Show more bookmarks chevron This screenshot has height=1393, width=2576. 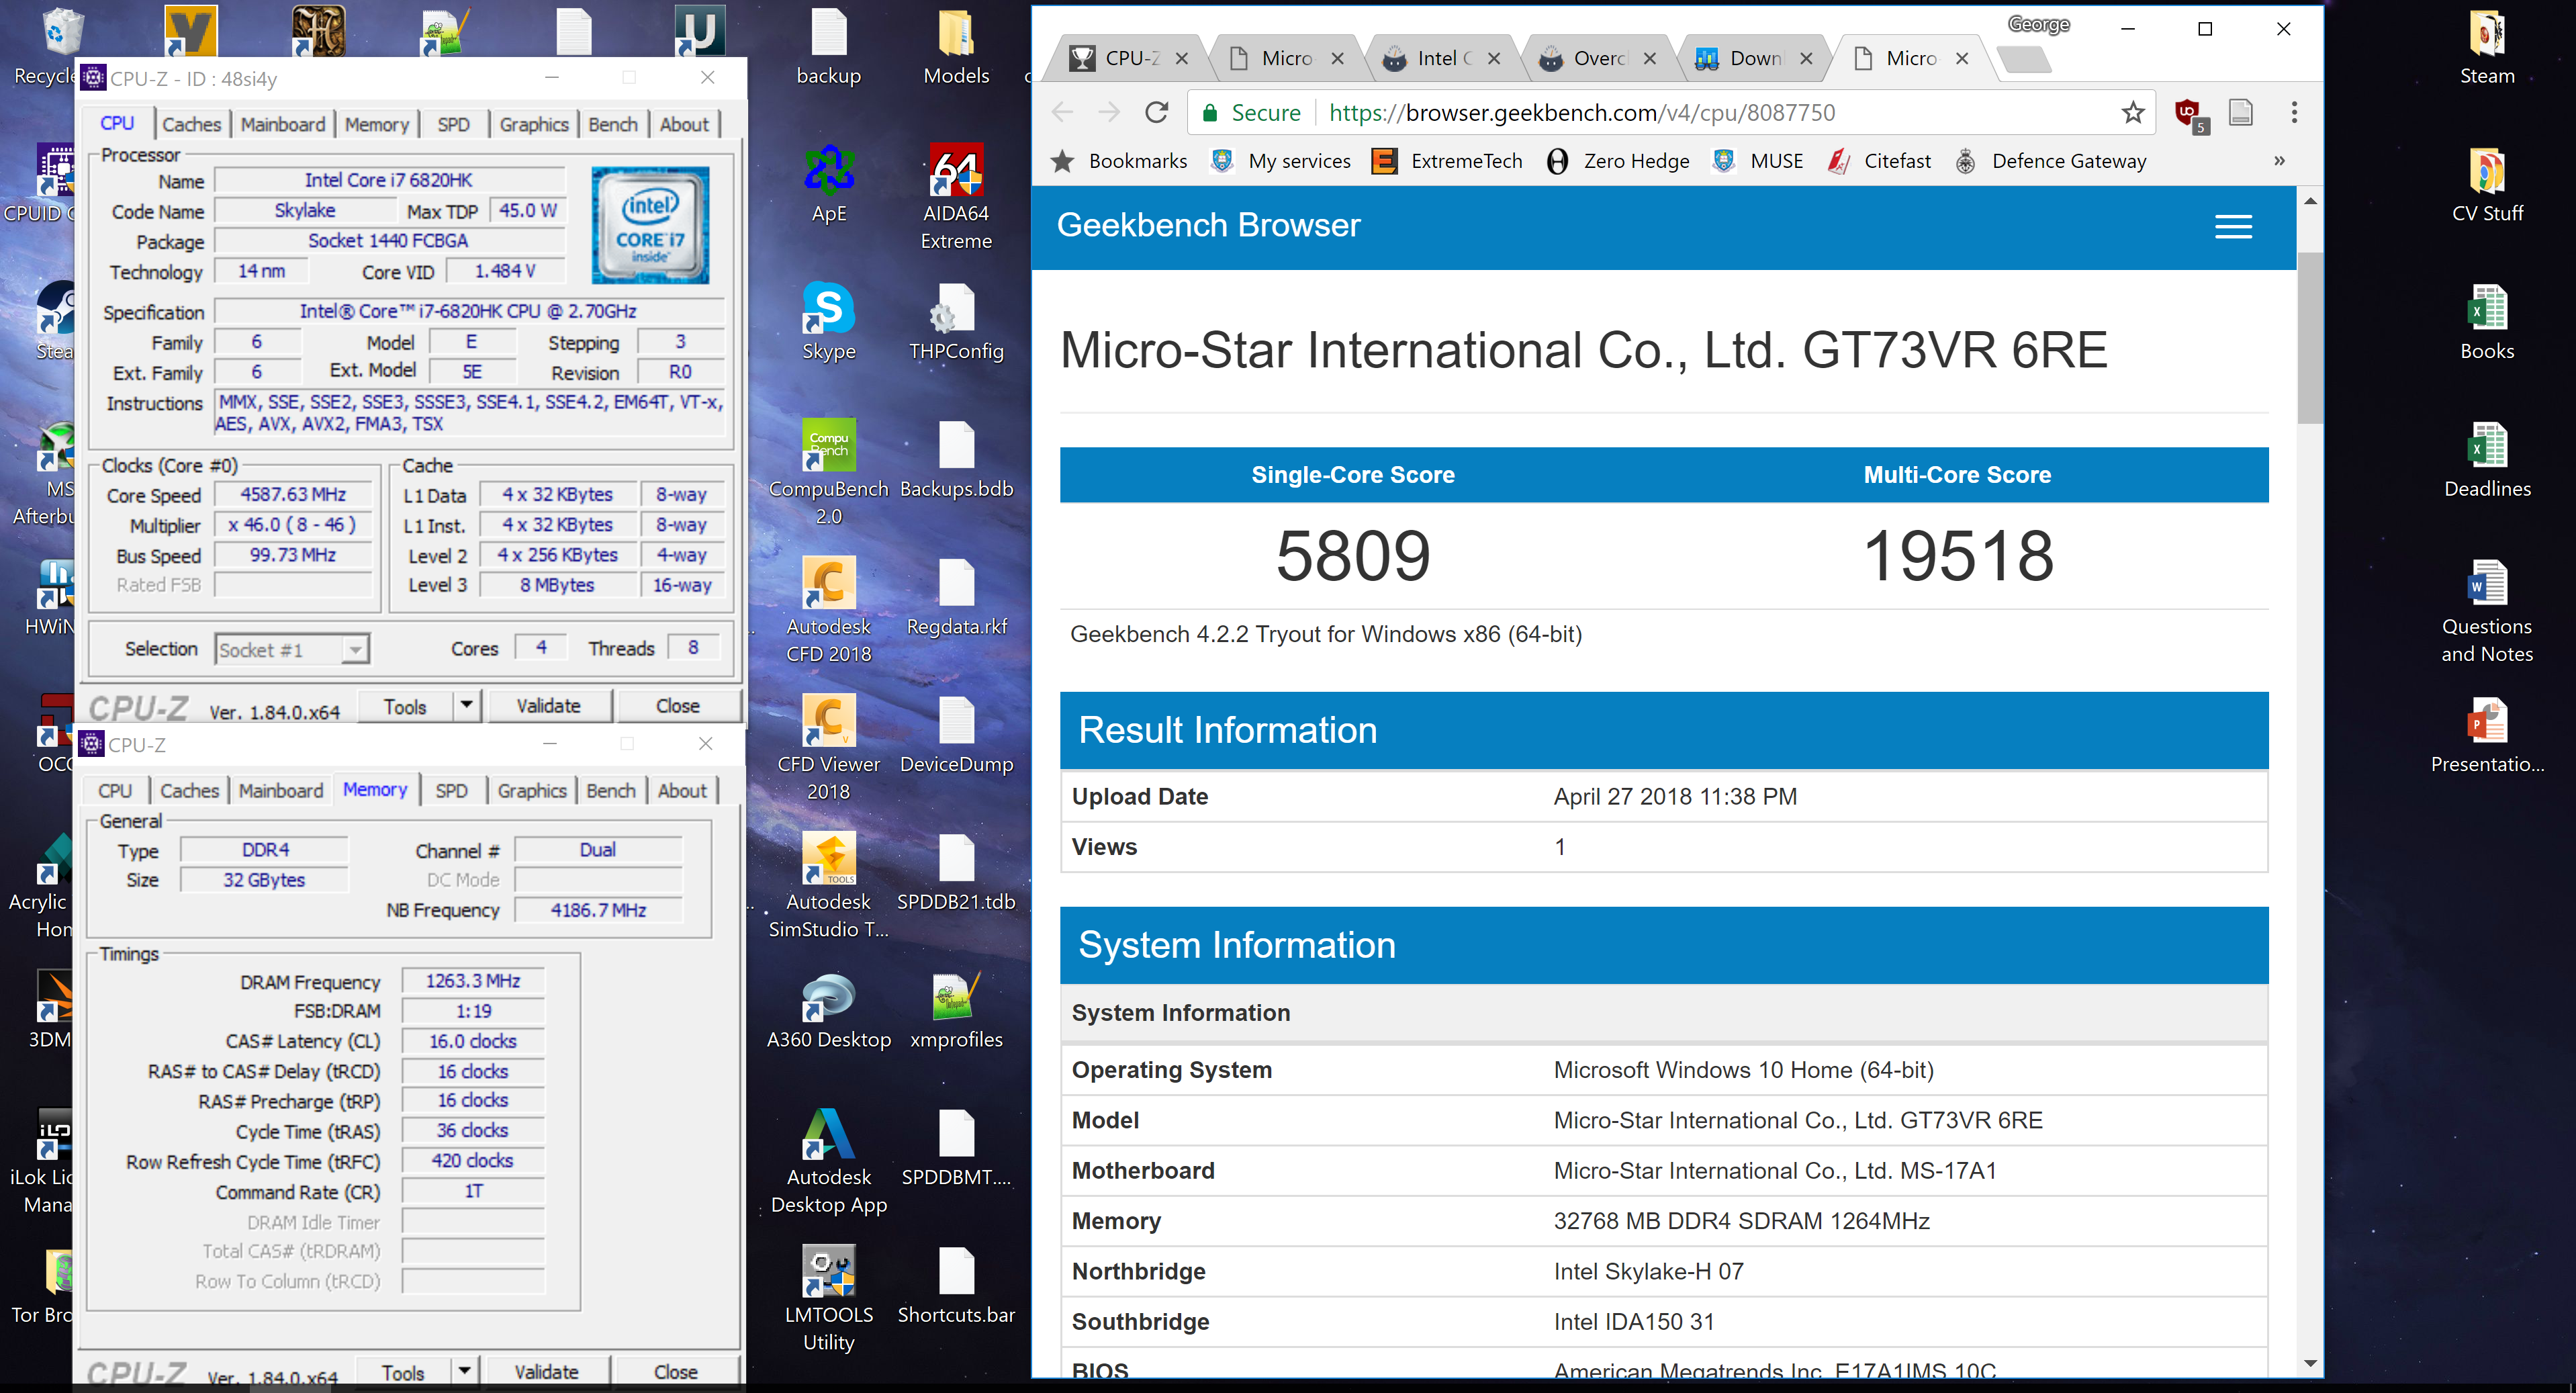(x=2279, y=161)
